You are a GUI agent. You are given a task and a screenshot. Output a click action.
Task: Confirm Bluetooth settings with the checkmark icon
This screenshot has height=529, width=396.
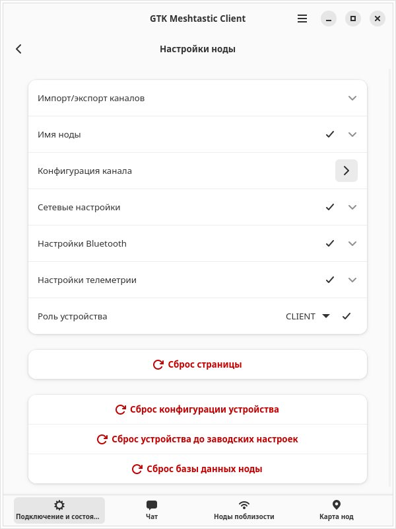330,243
